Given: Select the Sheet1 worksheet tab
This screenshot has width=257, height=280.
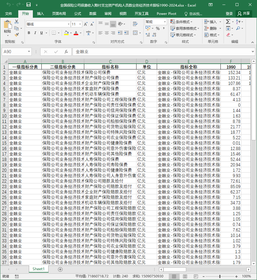Looking at the screenshot, I should 39,269.
